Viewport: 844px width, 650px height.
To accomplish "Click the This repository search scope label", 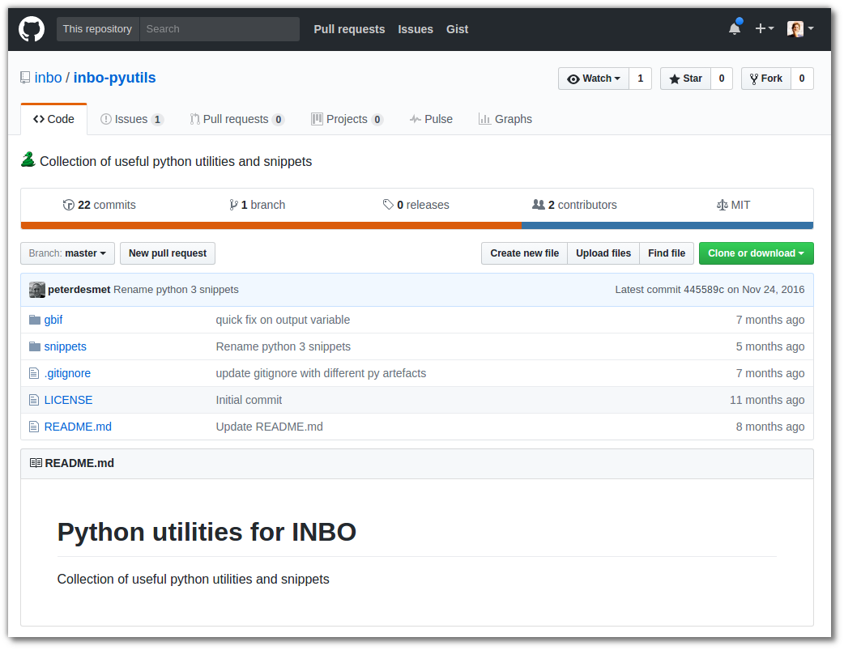I will 97,29.
